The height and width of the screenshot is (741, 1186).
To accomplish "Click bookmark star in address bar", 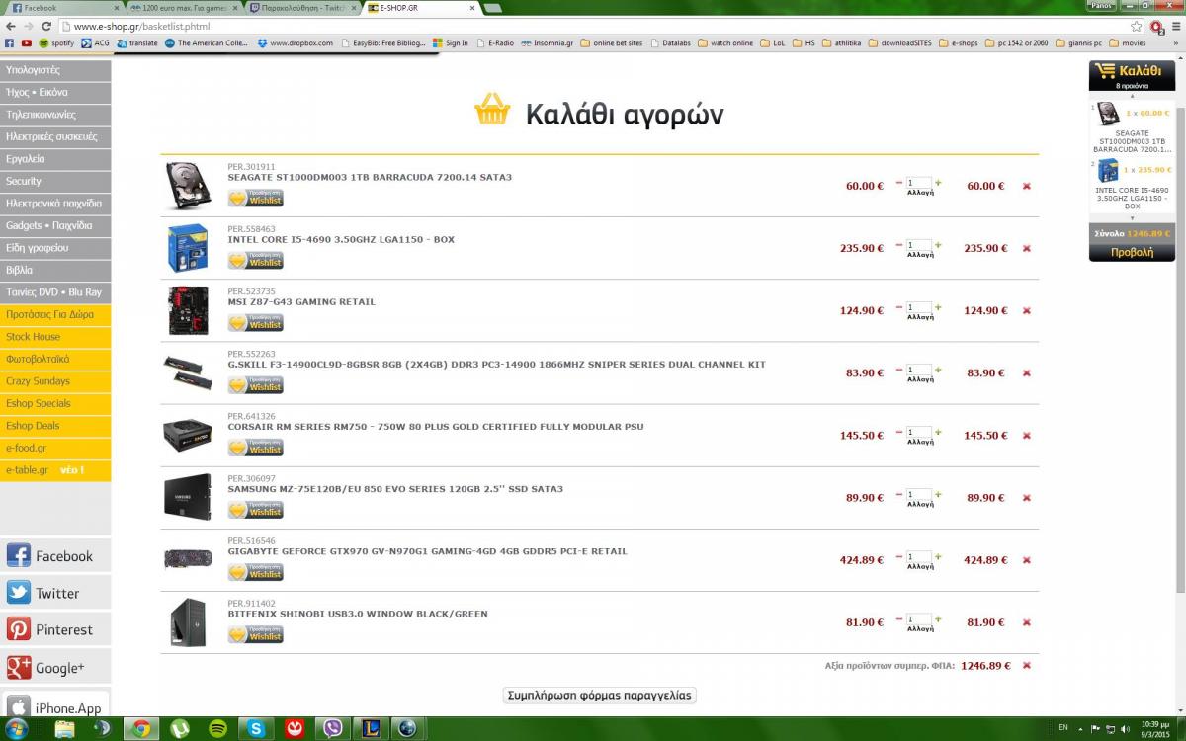I will [x=1137, y=26].
